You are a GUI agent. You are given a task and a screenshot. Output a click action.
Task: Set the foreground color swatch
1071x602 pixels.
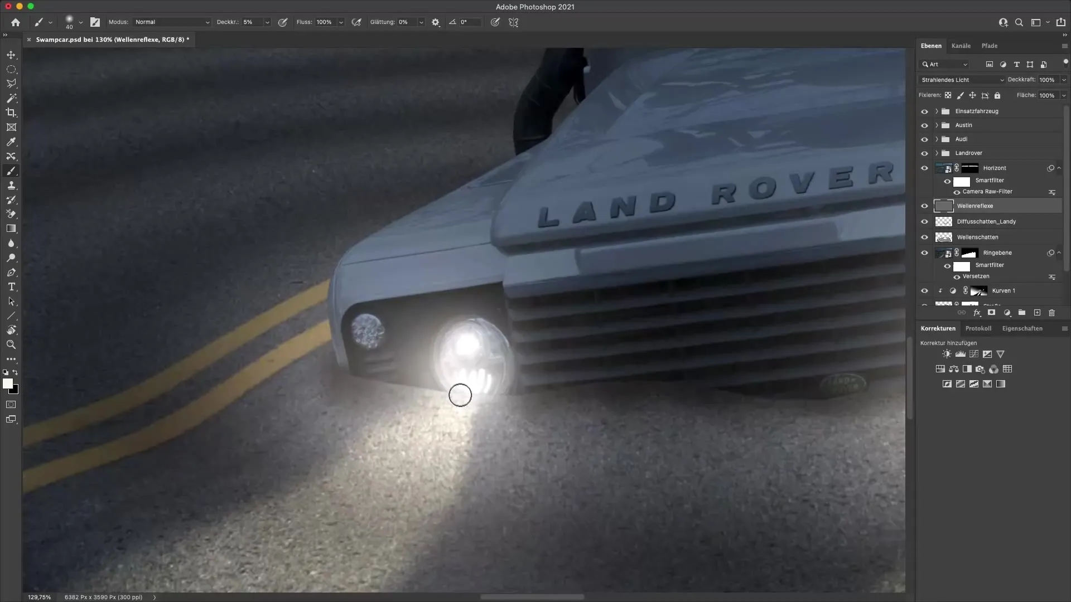pyautogui.click(x=9, y=384)
